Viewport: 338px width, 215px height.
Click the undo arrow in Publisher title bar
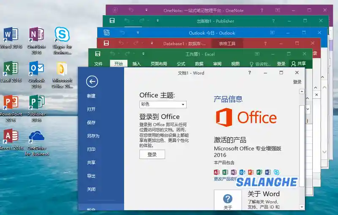tap(127, 20)
